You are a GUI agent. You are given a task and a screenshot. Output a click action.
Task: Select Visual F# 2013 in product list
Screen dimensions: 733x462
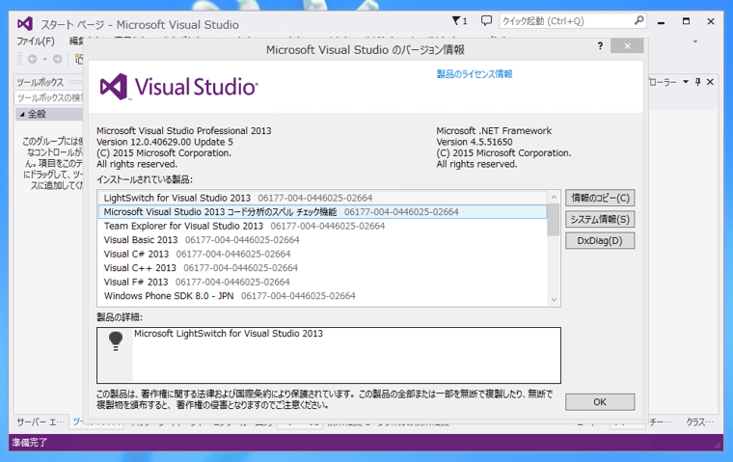point(322,282)
